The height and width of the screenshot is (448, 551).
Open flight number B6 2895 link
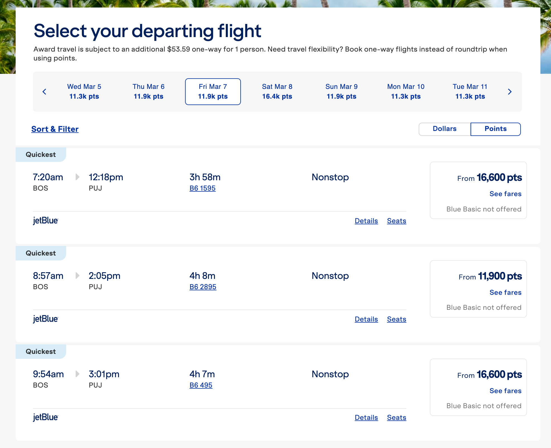[x=203, y=287]
